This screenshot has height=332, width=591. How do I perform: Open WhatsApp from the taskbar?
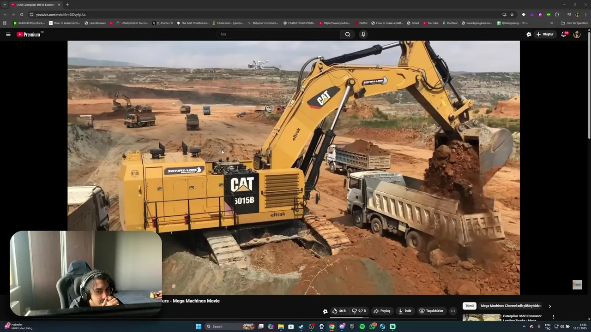[372, 326]
